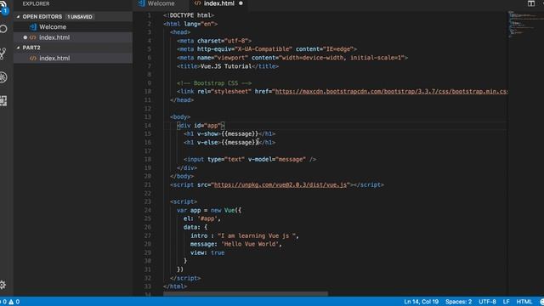Change end of line sequence LF
The height and width of the screenshot is (306, 544).
[507, 302]
